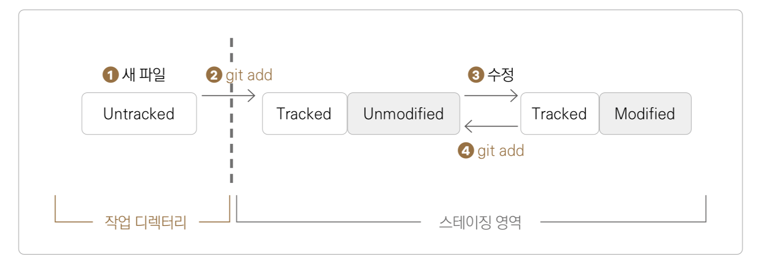This screenshot has height=264, width=761.
Task: Click the git add label beside step 2
Action: [x=249, y=75]
